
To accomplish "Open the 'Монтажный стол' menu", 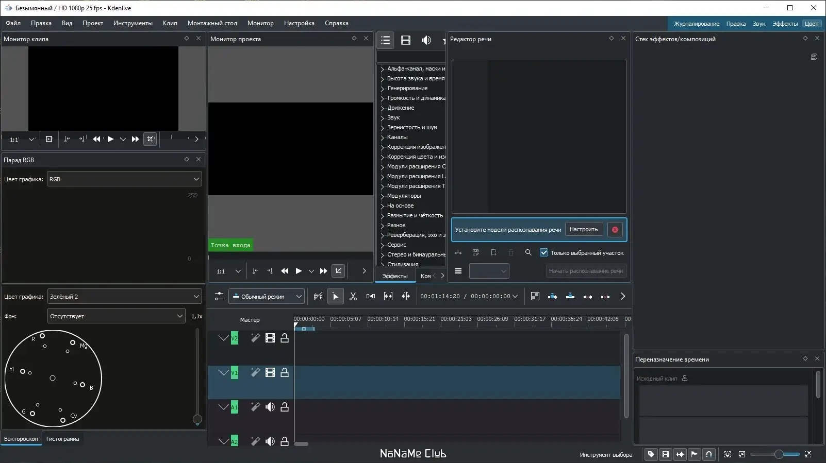I will tap(212, 23).
